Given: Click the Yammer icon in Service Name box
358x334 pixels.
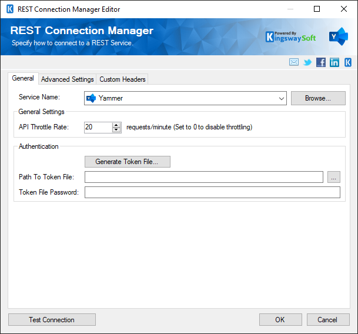Looking at the screenshot, I should click(x=91, y=98).
